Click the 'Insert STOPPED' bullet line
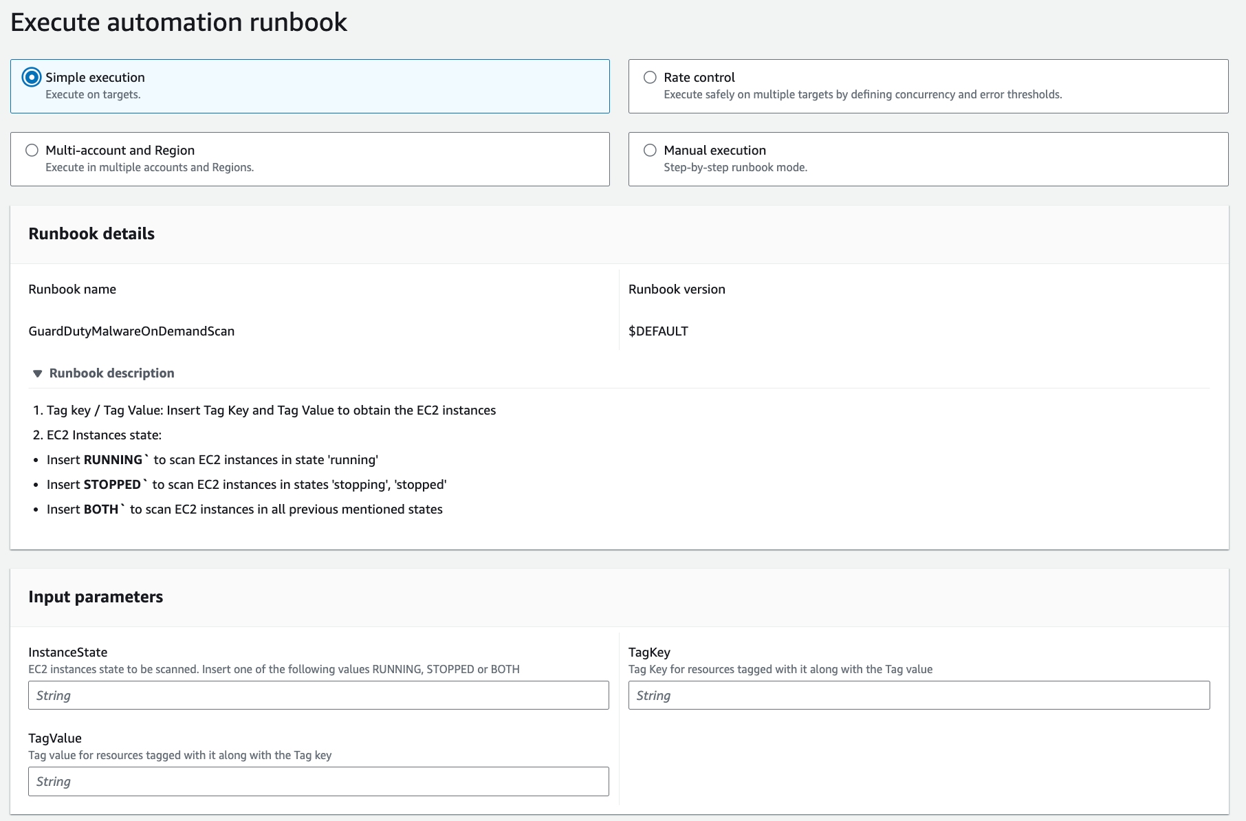This screenshot has height=821, width=1246. 246,484
